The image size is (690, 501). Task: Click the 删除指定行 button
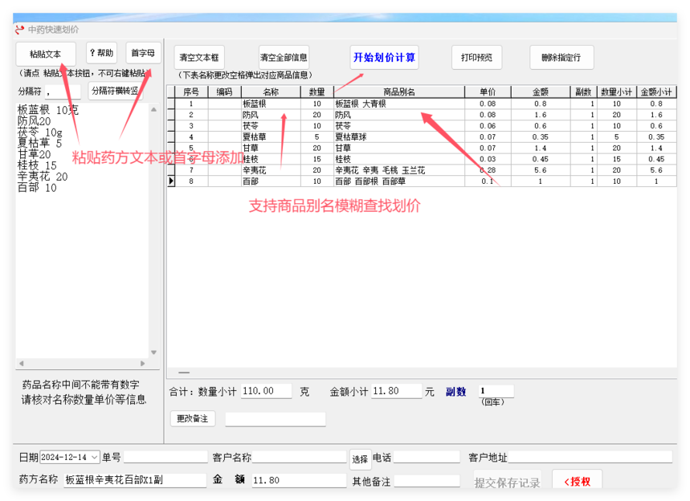561,58
